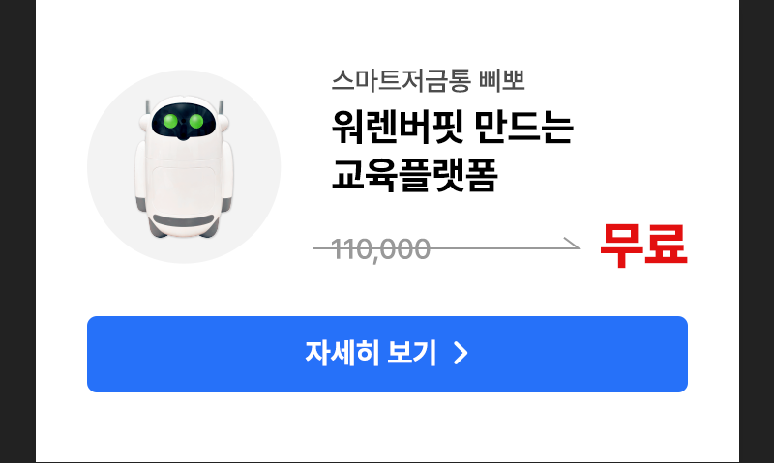Click the robot's right green eye
This screenshot has width=774, height=463.
(x=196, y=121)
